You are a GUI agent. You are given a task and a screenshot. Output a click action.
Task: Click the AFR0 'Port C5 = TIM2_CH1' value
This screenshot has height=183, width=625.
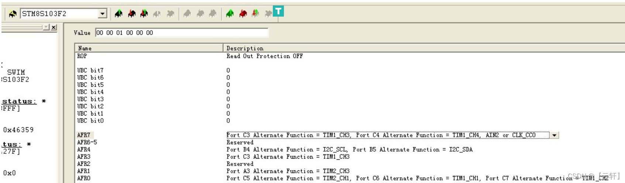pyautogui.click(x=417, y=178)
